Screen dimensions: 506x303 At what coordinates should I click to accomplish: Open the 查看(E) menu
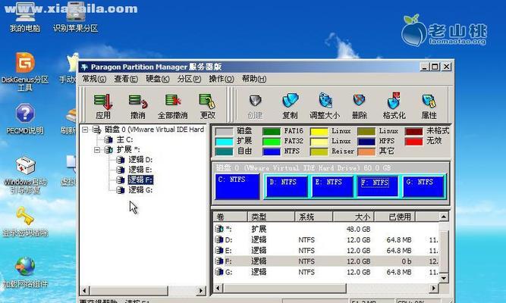point(126,79)
